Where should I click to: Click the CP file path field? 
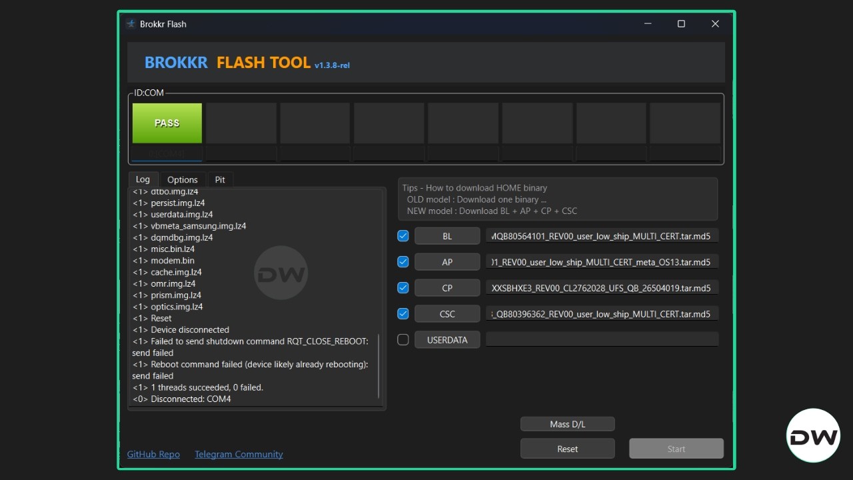pos(602,288)
